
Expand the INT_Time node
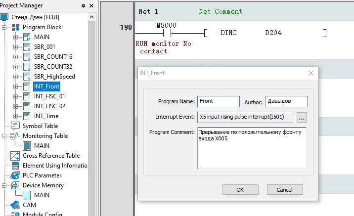click(15, 117)
